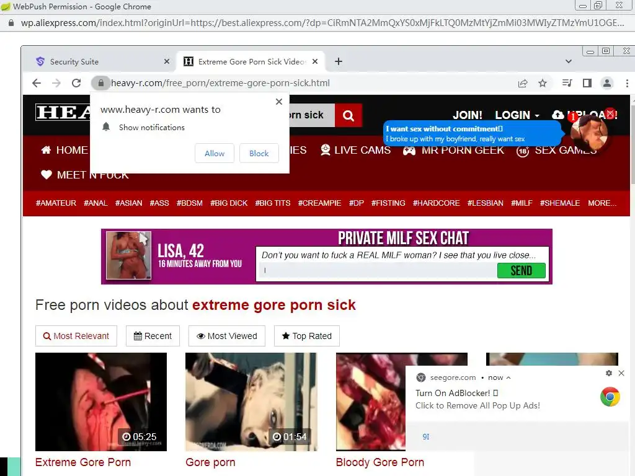The image size is (635, 476).
Task: Open LIVE CAMS menu item
Action: [x=355, y=150]
